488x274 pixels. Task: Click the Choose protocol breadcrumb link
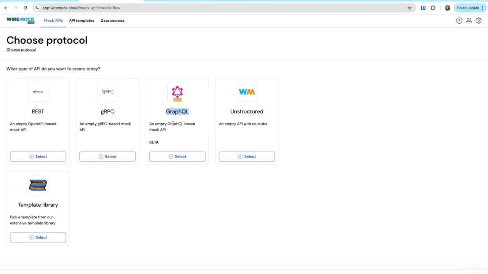tap(21, 49)
